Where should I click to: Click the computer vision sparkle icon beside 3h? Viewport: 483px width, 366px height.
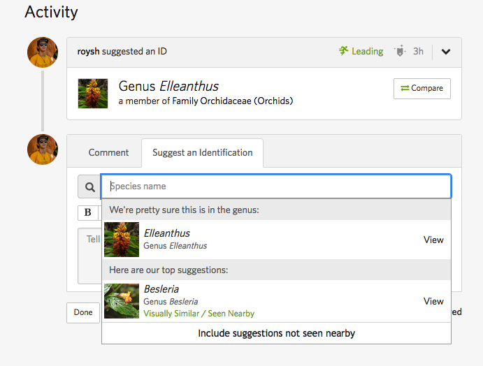coord(400,51)
